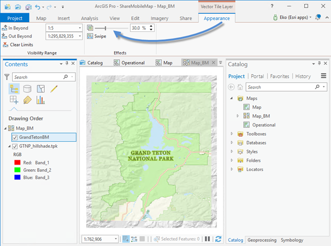Switch to the Map ribbon tab
Screen dimensions: 331x246
[41, 18]
